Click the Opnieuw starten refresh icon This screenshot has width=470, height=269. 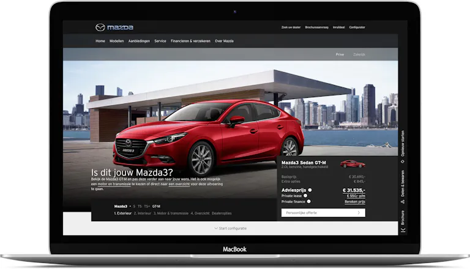[x=403, y=162]
